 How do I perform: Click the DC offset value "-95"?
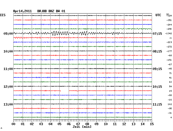tap(170, 108)
